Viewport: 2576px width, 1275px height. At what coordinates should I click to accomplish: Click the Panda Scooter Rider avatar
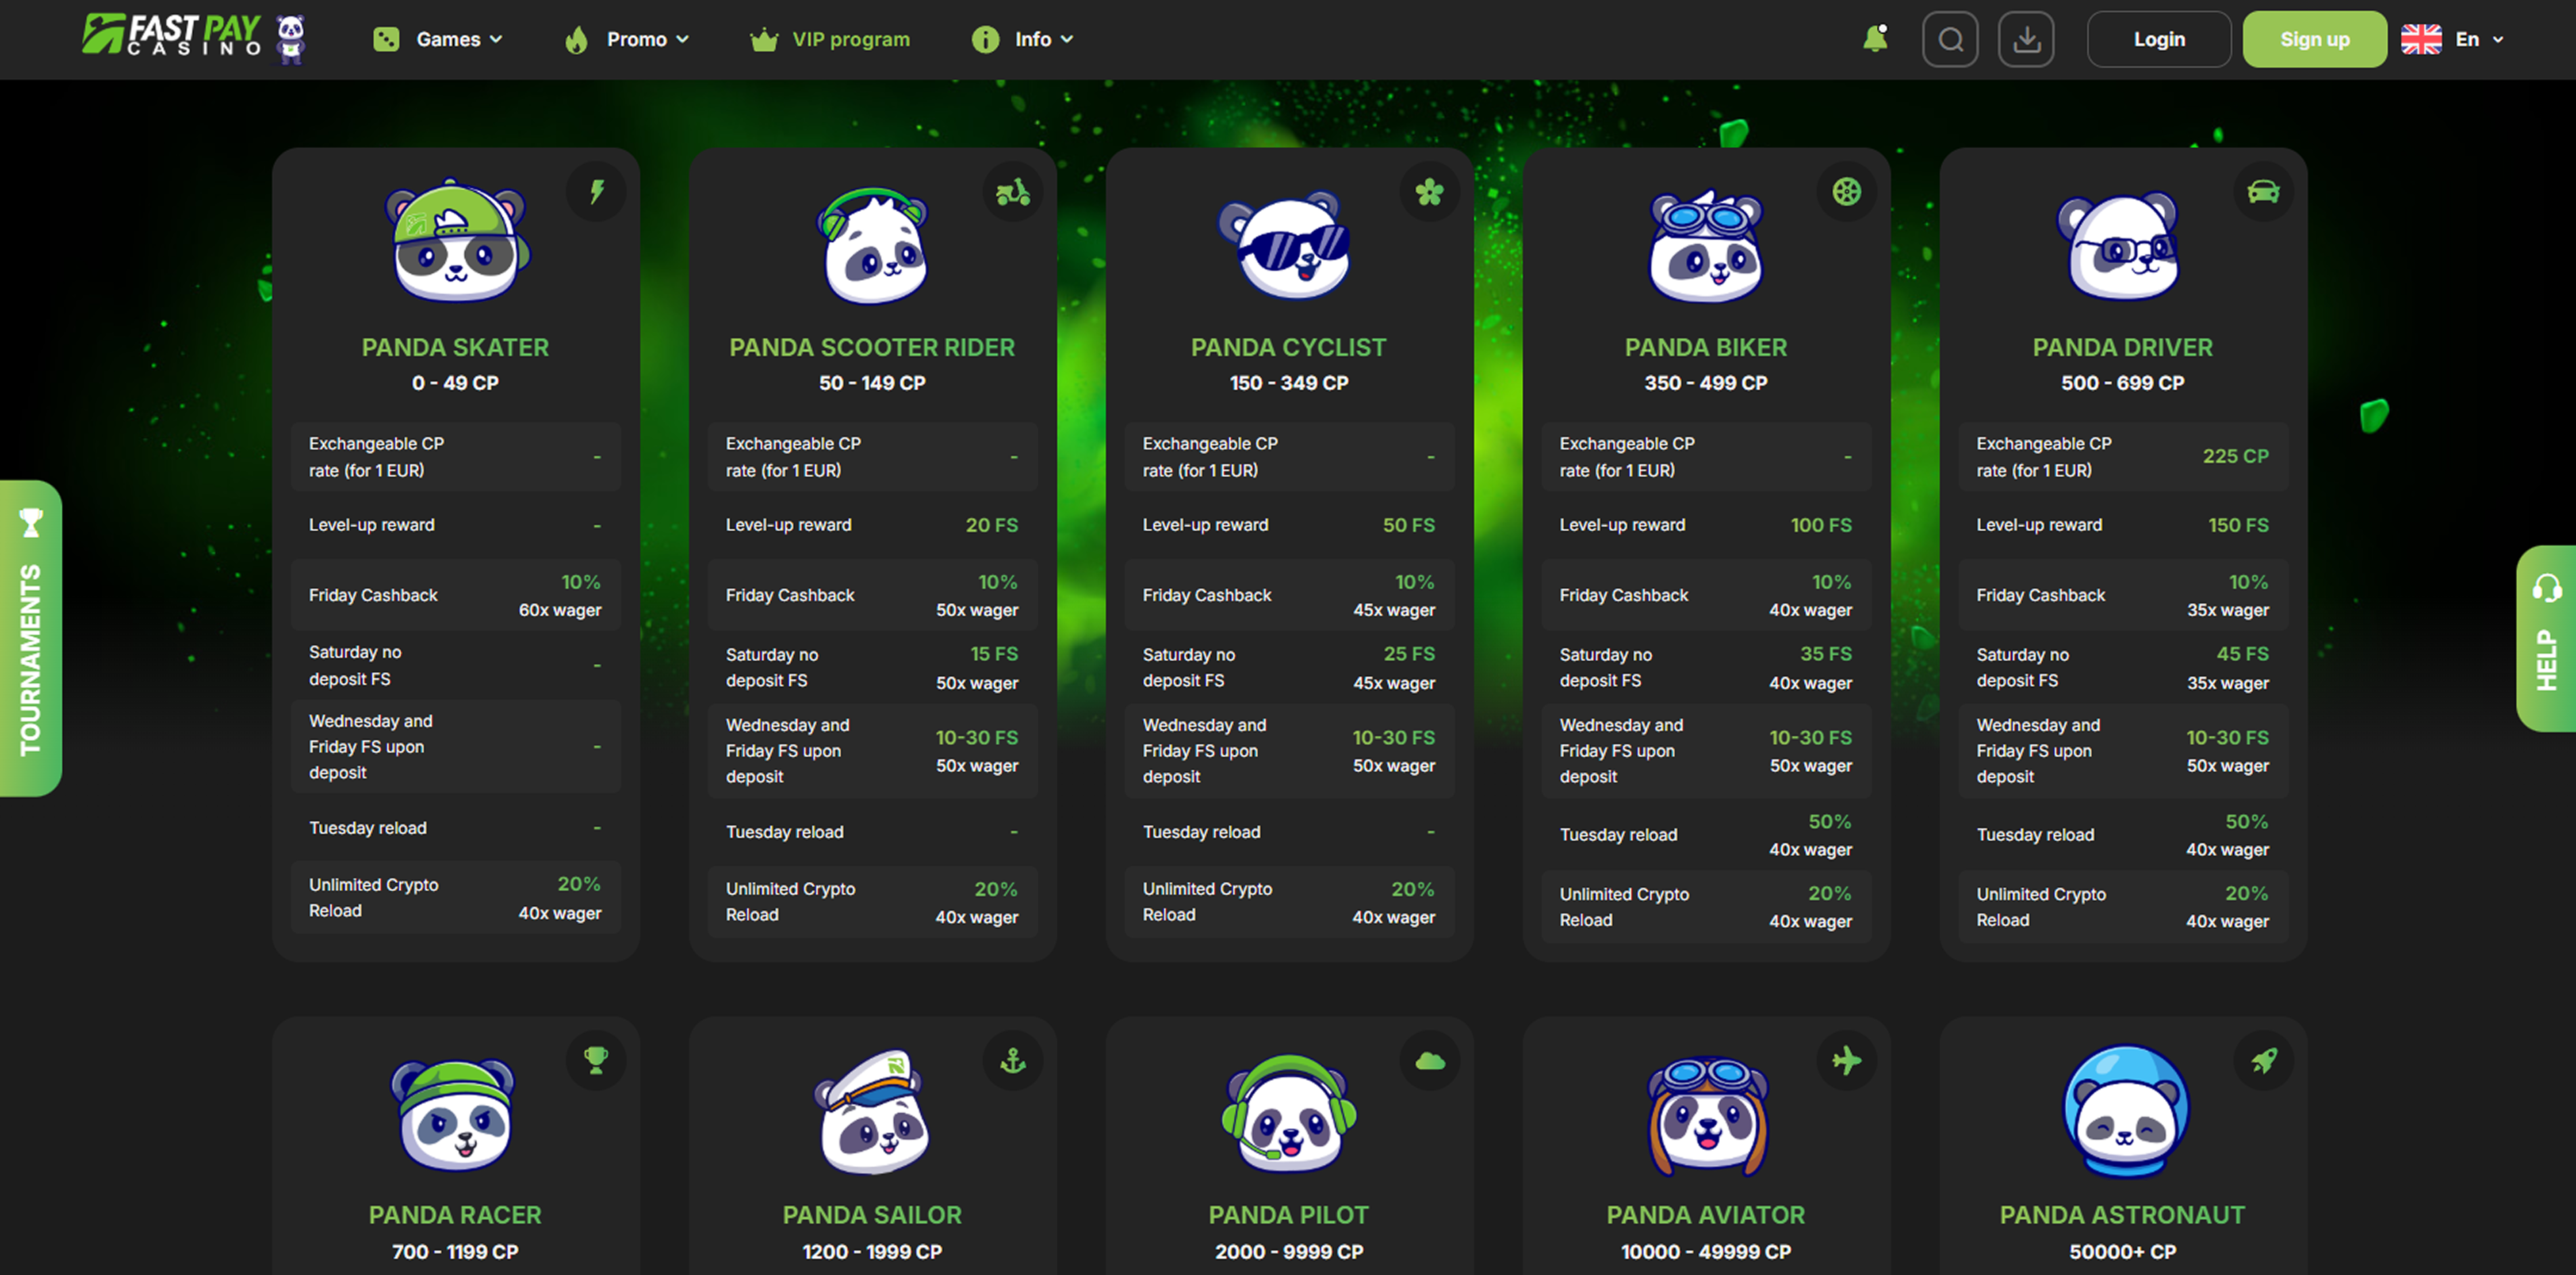(873, 245)
